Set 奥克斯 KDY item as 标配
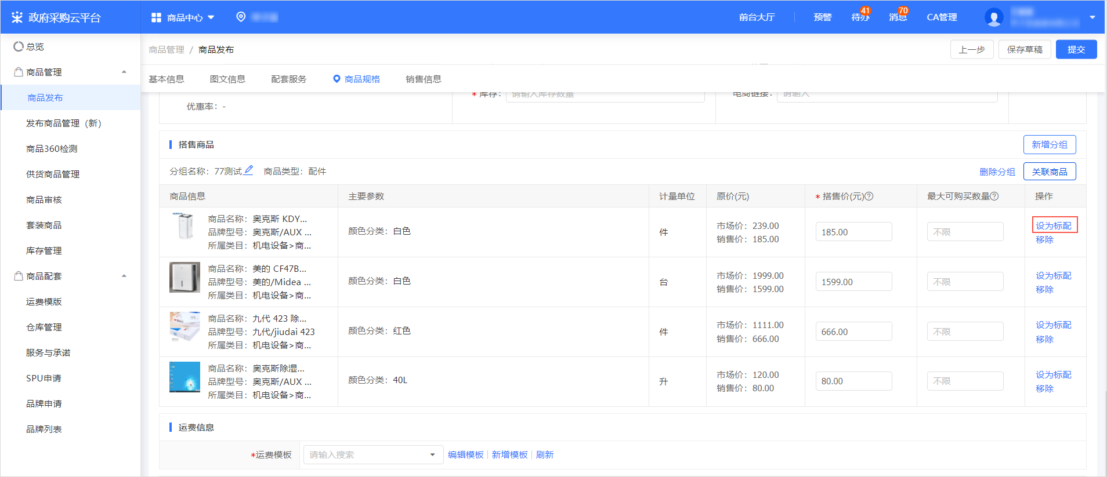Viewport: 1107px width, 477px height. coord(1054,225)
